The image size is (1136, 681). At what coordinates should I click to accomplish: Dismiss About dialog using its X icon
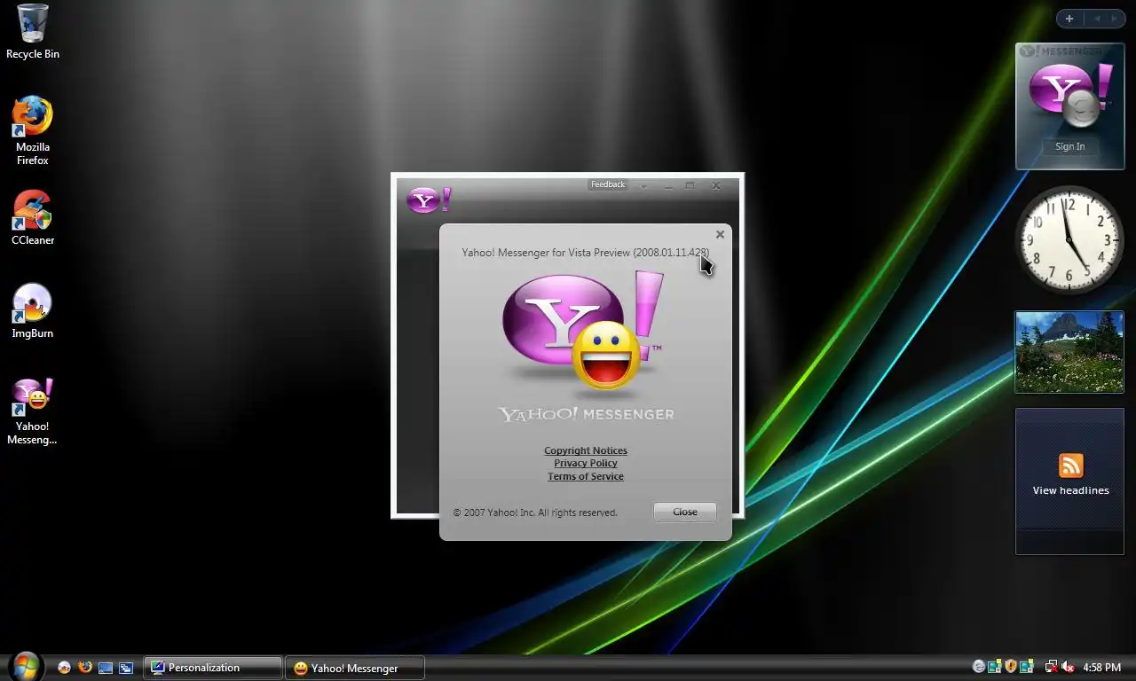(720, 234)
